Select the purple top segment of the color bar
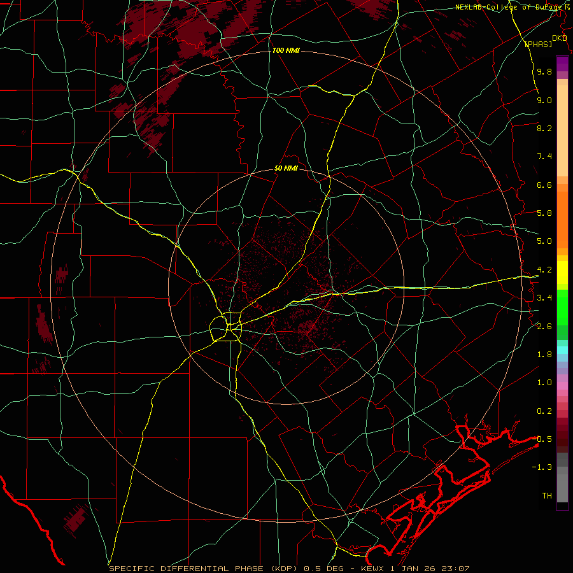This screenshot has width=573, height=573. [x=562, y=64]
